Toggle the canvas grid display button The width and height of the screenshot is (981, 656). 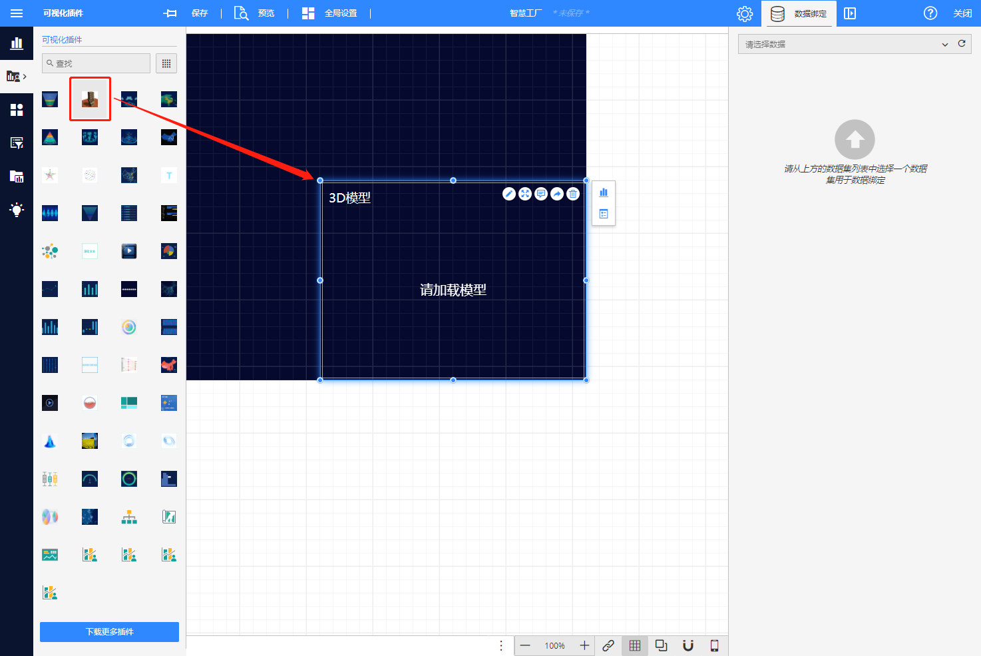tap(635, 645)
